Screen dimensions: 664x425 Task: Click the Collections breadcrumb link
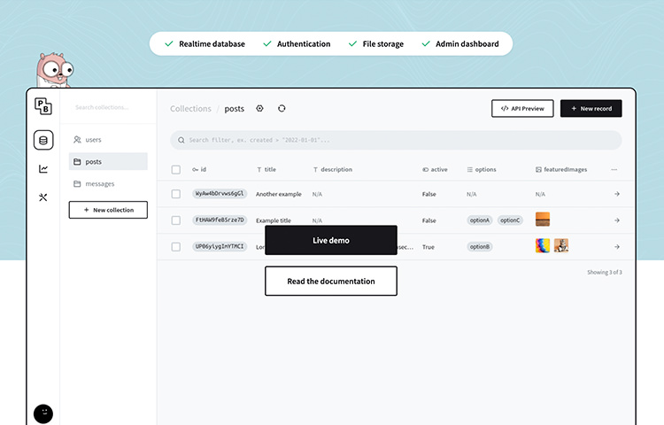click(x=190, y=109)
